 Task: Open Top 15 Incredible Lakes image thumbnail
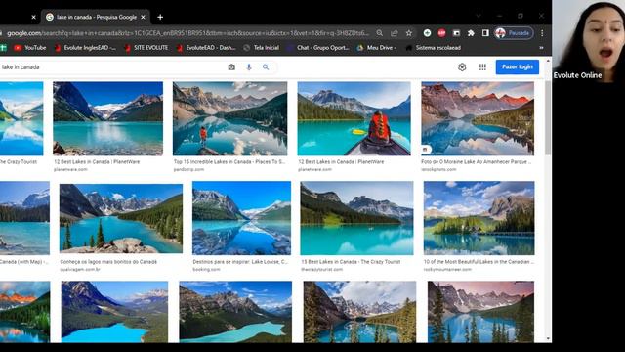pyautogui.click(x=229, y=118)
